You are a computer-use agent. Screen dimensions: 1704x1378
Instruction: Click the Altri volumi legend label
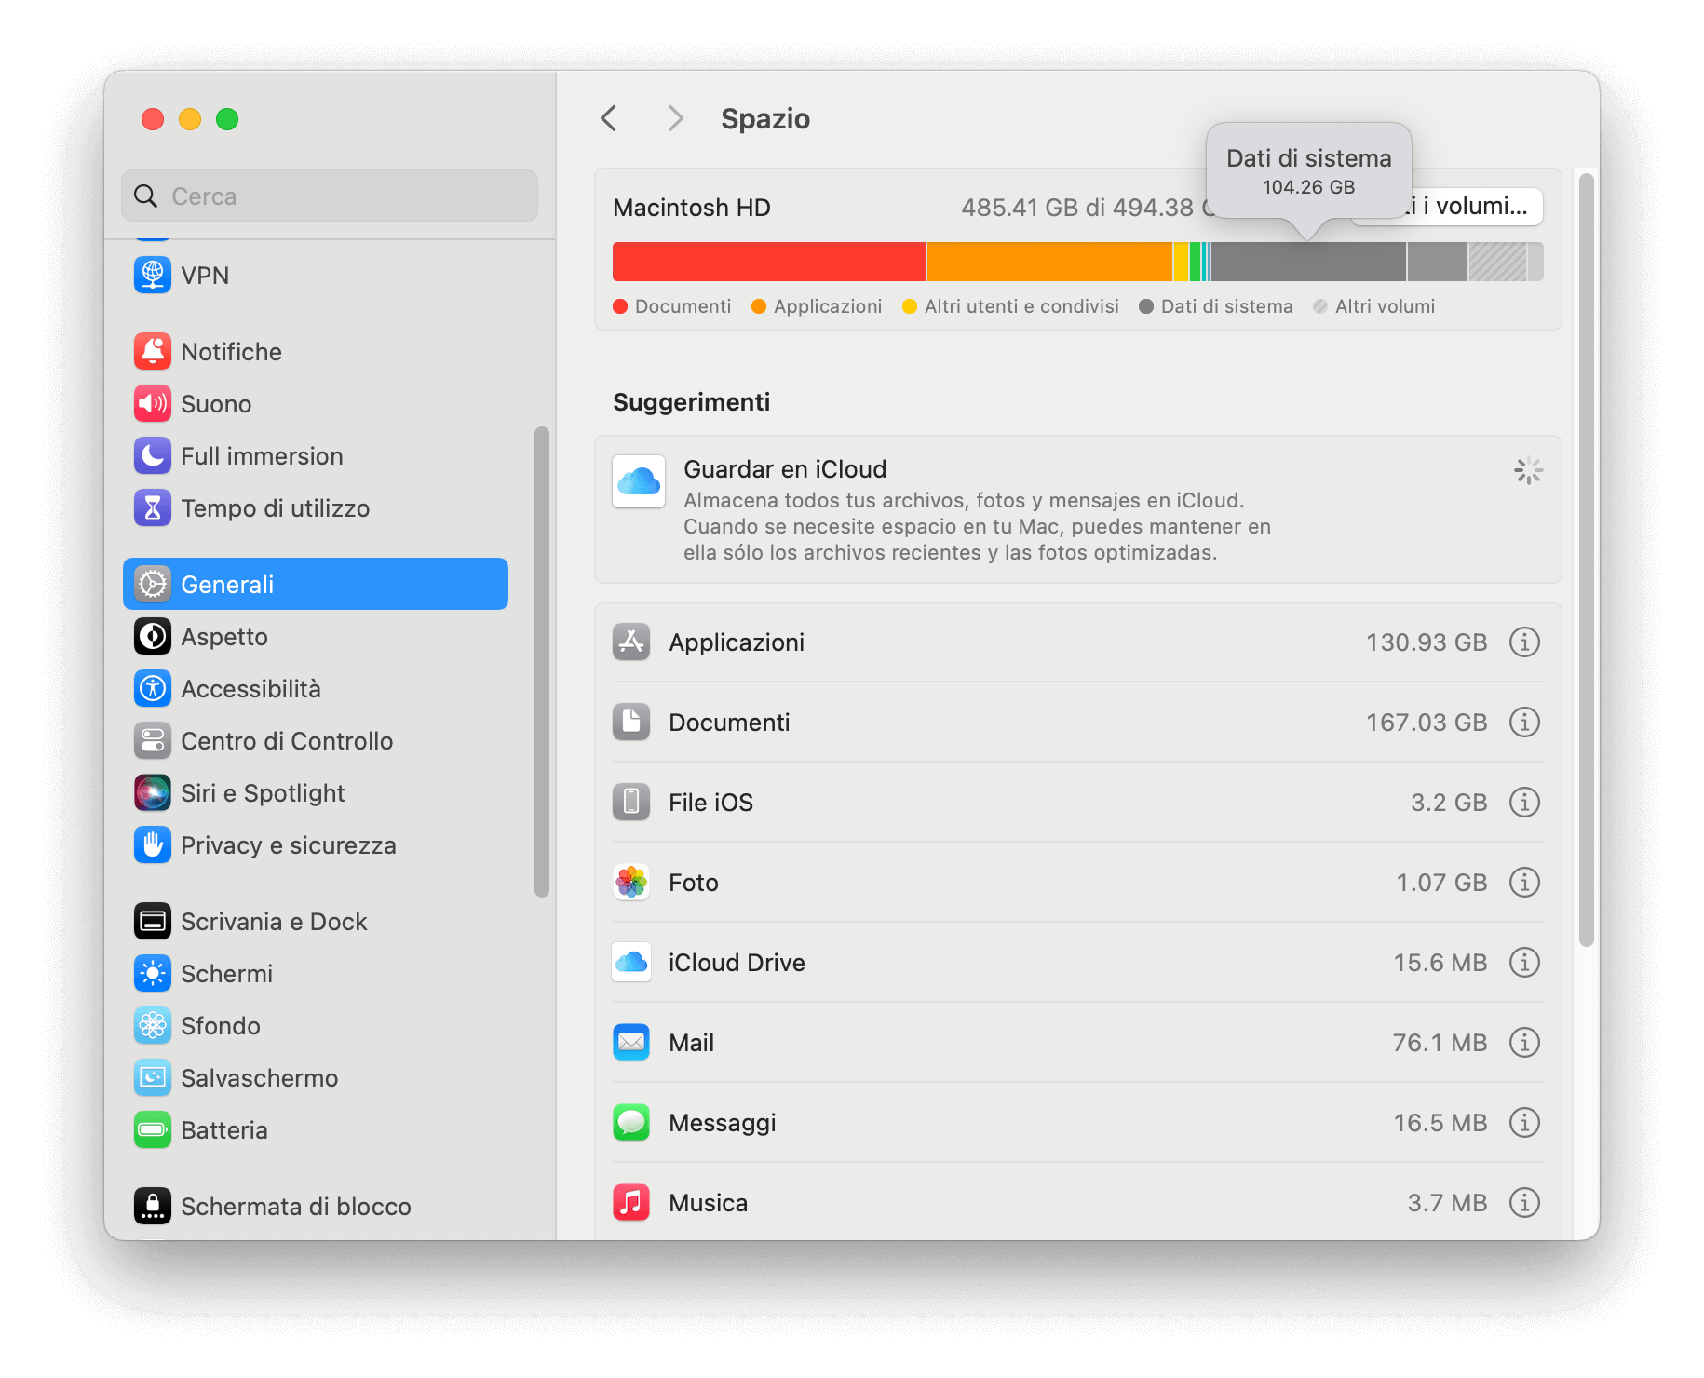[1385, 306]
